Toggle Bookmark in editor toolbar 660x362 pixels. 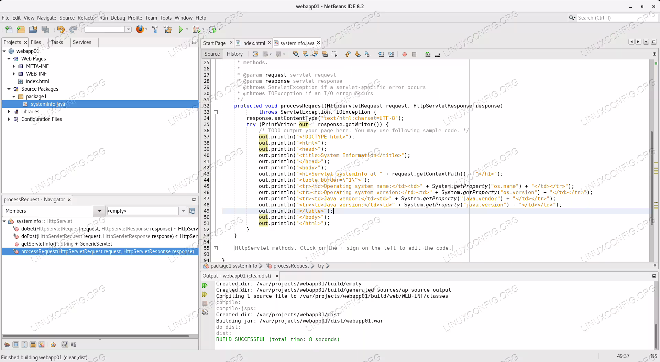click(x=367, y=54)
